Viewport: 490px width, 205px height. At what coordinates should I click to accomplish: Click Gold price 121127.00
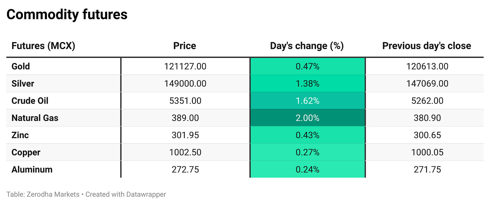[185, 66]
